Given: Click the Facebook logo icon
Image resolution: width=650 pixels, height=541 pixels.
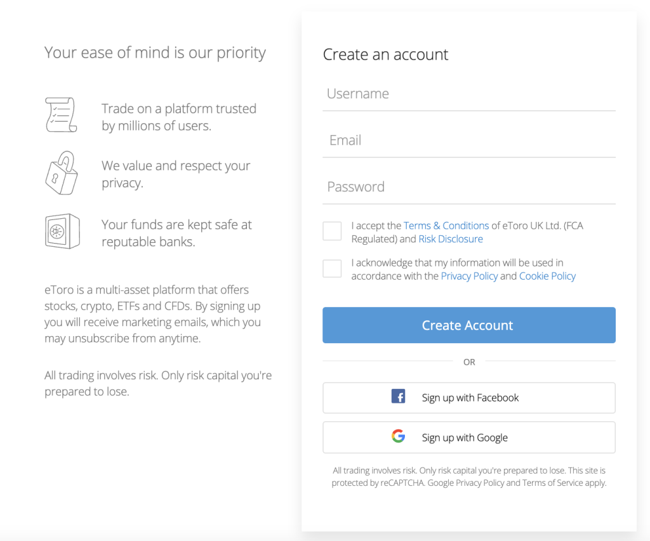Looking at the screenshot, I should click(398, 397).
